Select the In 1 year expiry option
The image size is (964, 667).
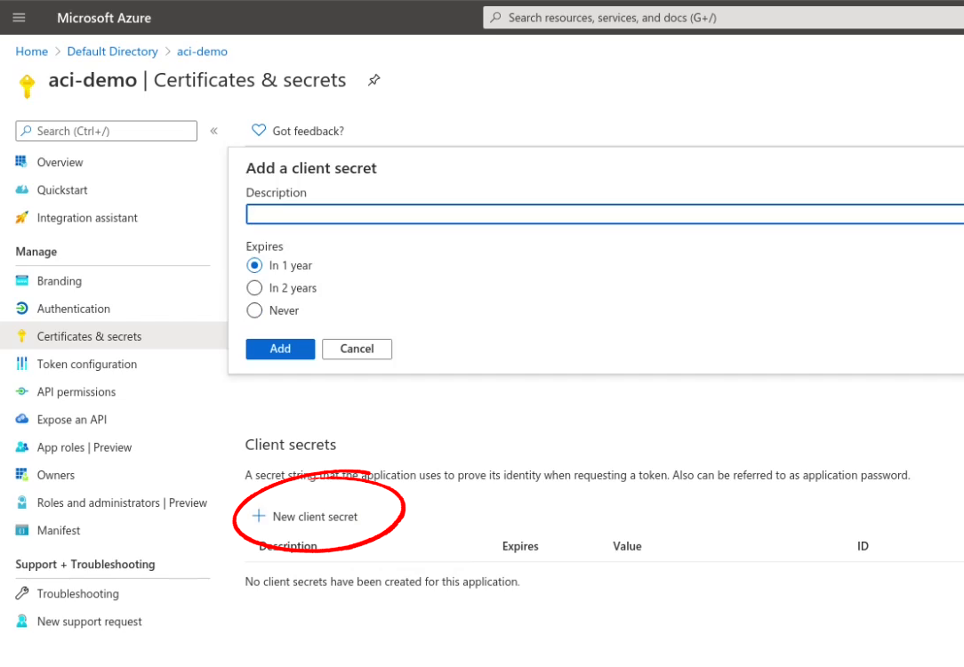click(x=254, y=266)
